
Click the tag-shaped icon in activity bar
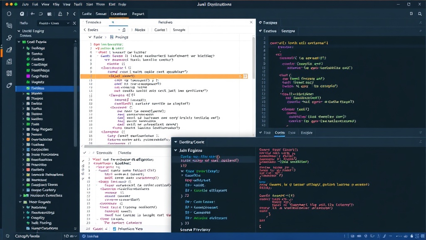pos(9,85)
